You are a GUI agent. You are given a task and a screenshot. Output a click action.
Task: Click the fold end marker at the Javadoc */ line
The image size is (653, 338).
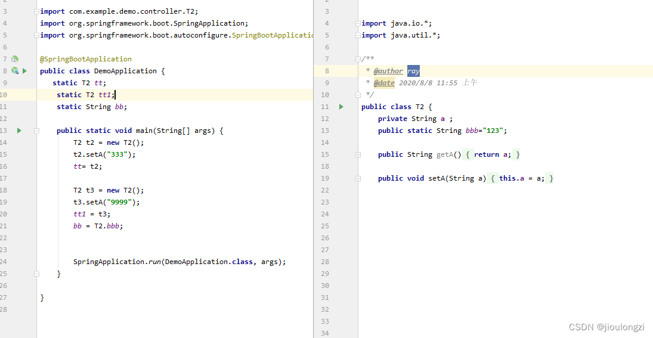click(358, 95)
